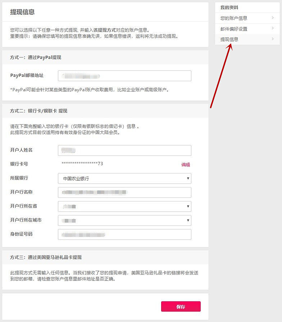Click the PayPal邮箱地址 input field
282x322 pixels.
pyautogui.click(x=124, y=76)
